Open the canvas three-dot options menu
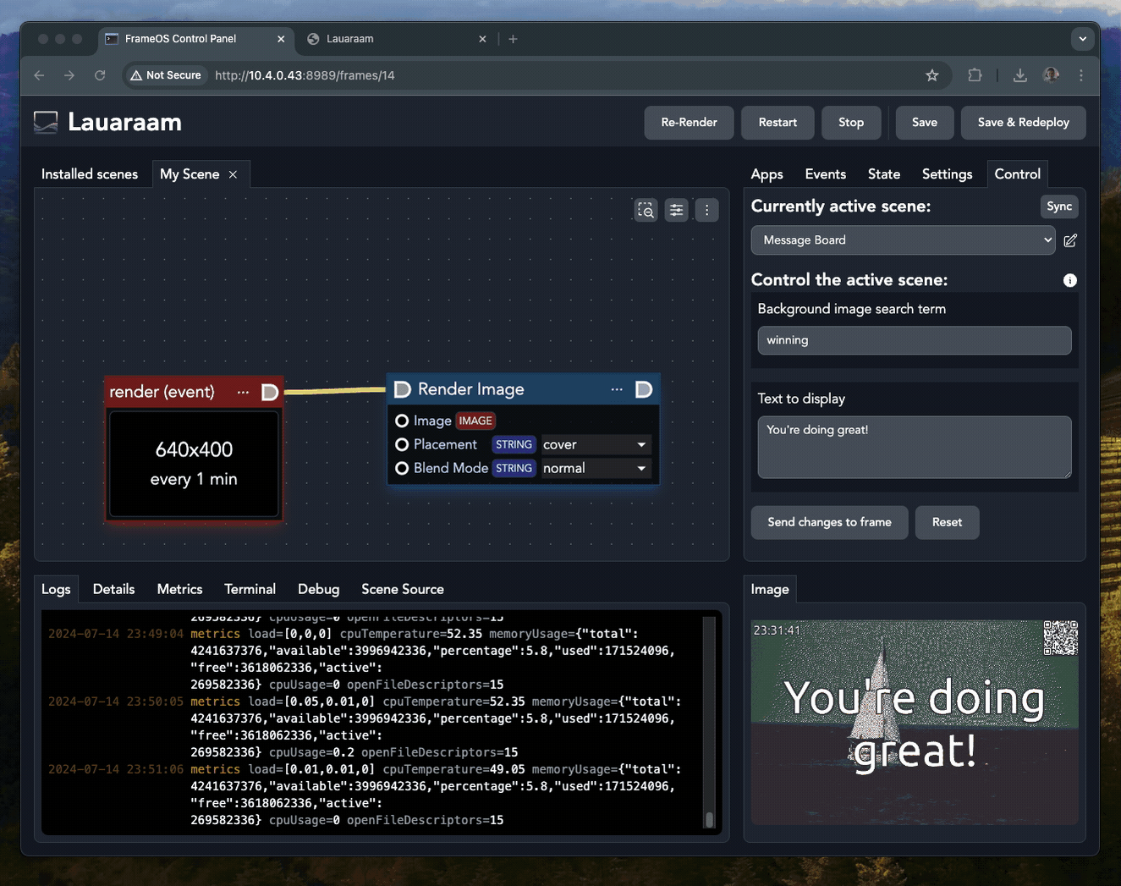The height and width of the screenshot is (886, 1121). (707, 210)
